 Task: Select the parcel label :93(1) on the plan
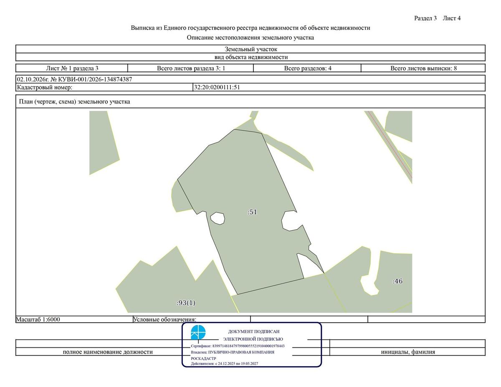pos(186,303)
